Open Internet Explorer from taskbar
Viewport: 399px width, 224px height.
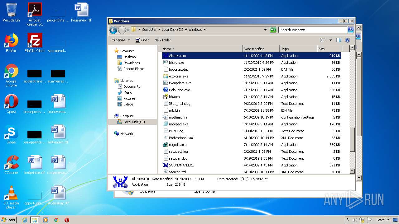coord(25,220)
